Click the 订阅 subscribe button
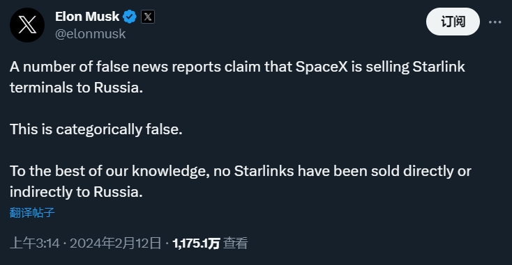This screenshot has height=265, width=512. [453, 22]
